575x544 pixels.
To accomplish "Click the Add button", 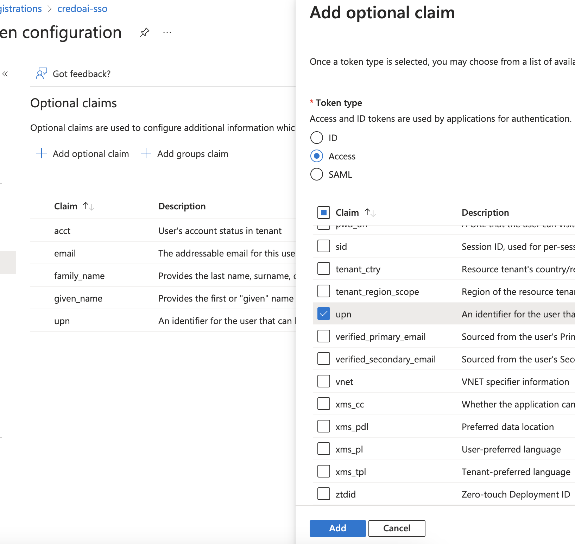I will 337,528.
